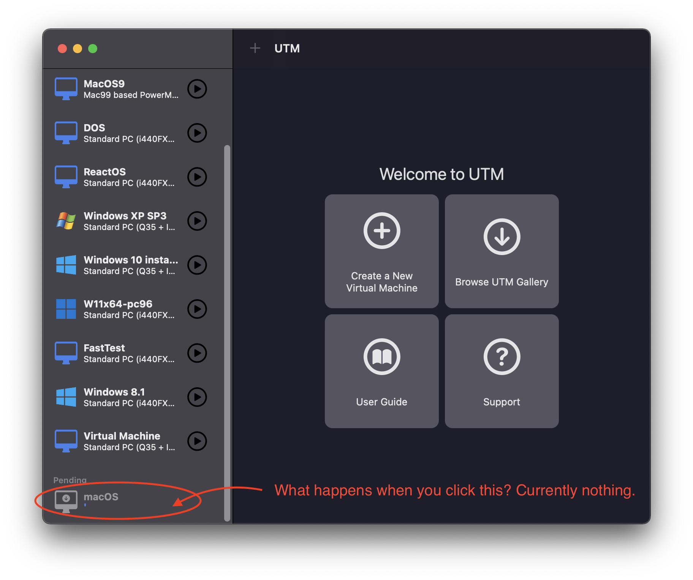Screen dimensions: 693x580
Task: Click the plus icon to add a new VM
Action: point(255,48)
